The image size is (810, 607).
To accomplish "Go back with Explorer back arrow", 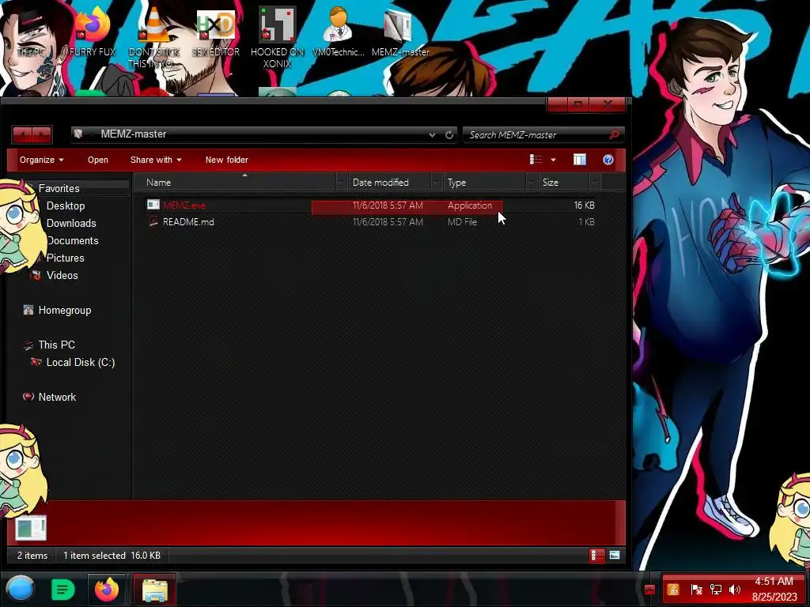I will pyautogui.click(x=22, y=134).
